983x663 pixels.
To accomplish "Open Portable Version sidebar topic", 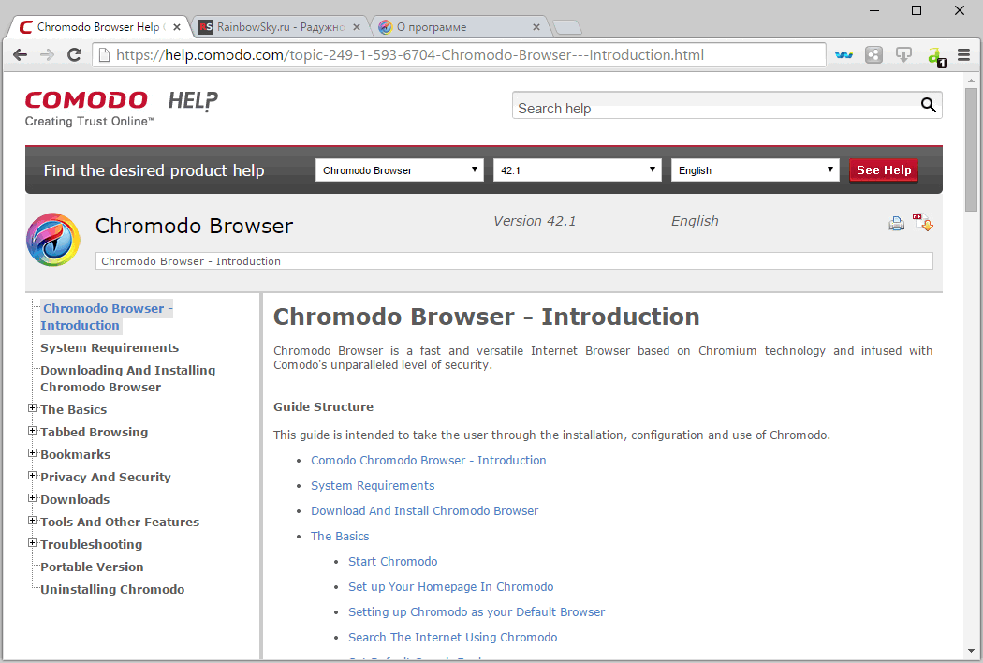I will click(92, 567).
